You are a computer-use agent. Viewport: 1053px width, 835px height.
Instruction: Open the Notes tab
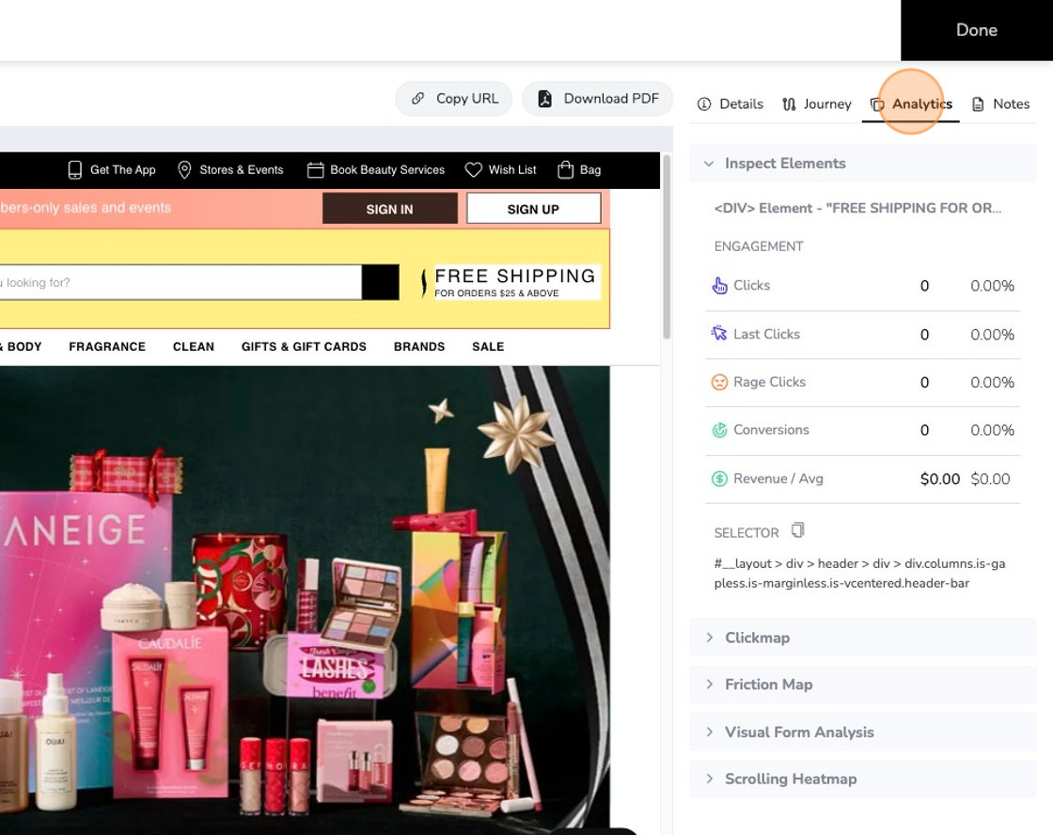pos(1000,104)
